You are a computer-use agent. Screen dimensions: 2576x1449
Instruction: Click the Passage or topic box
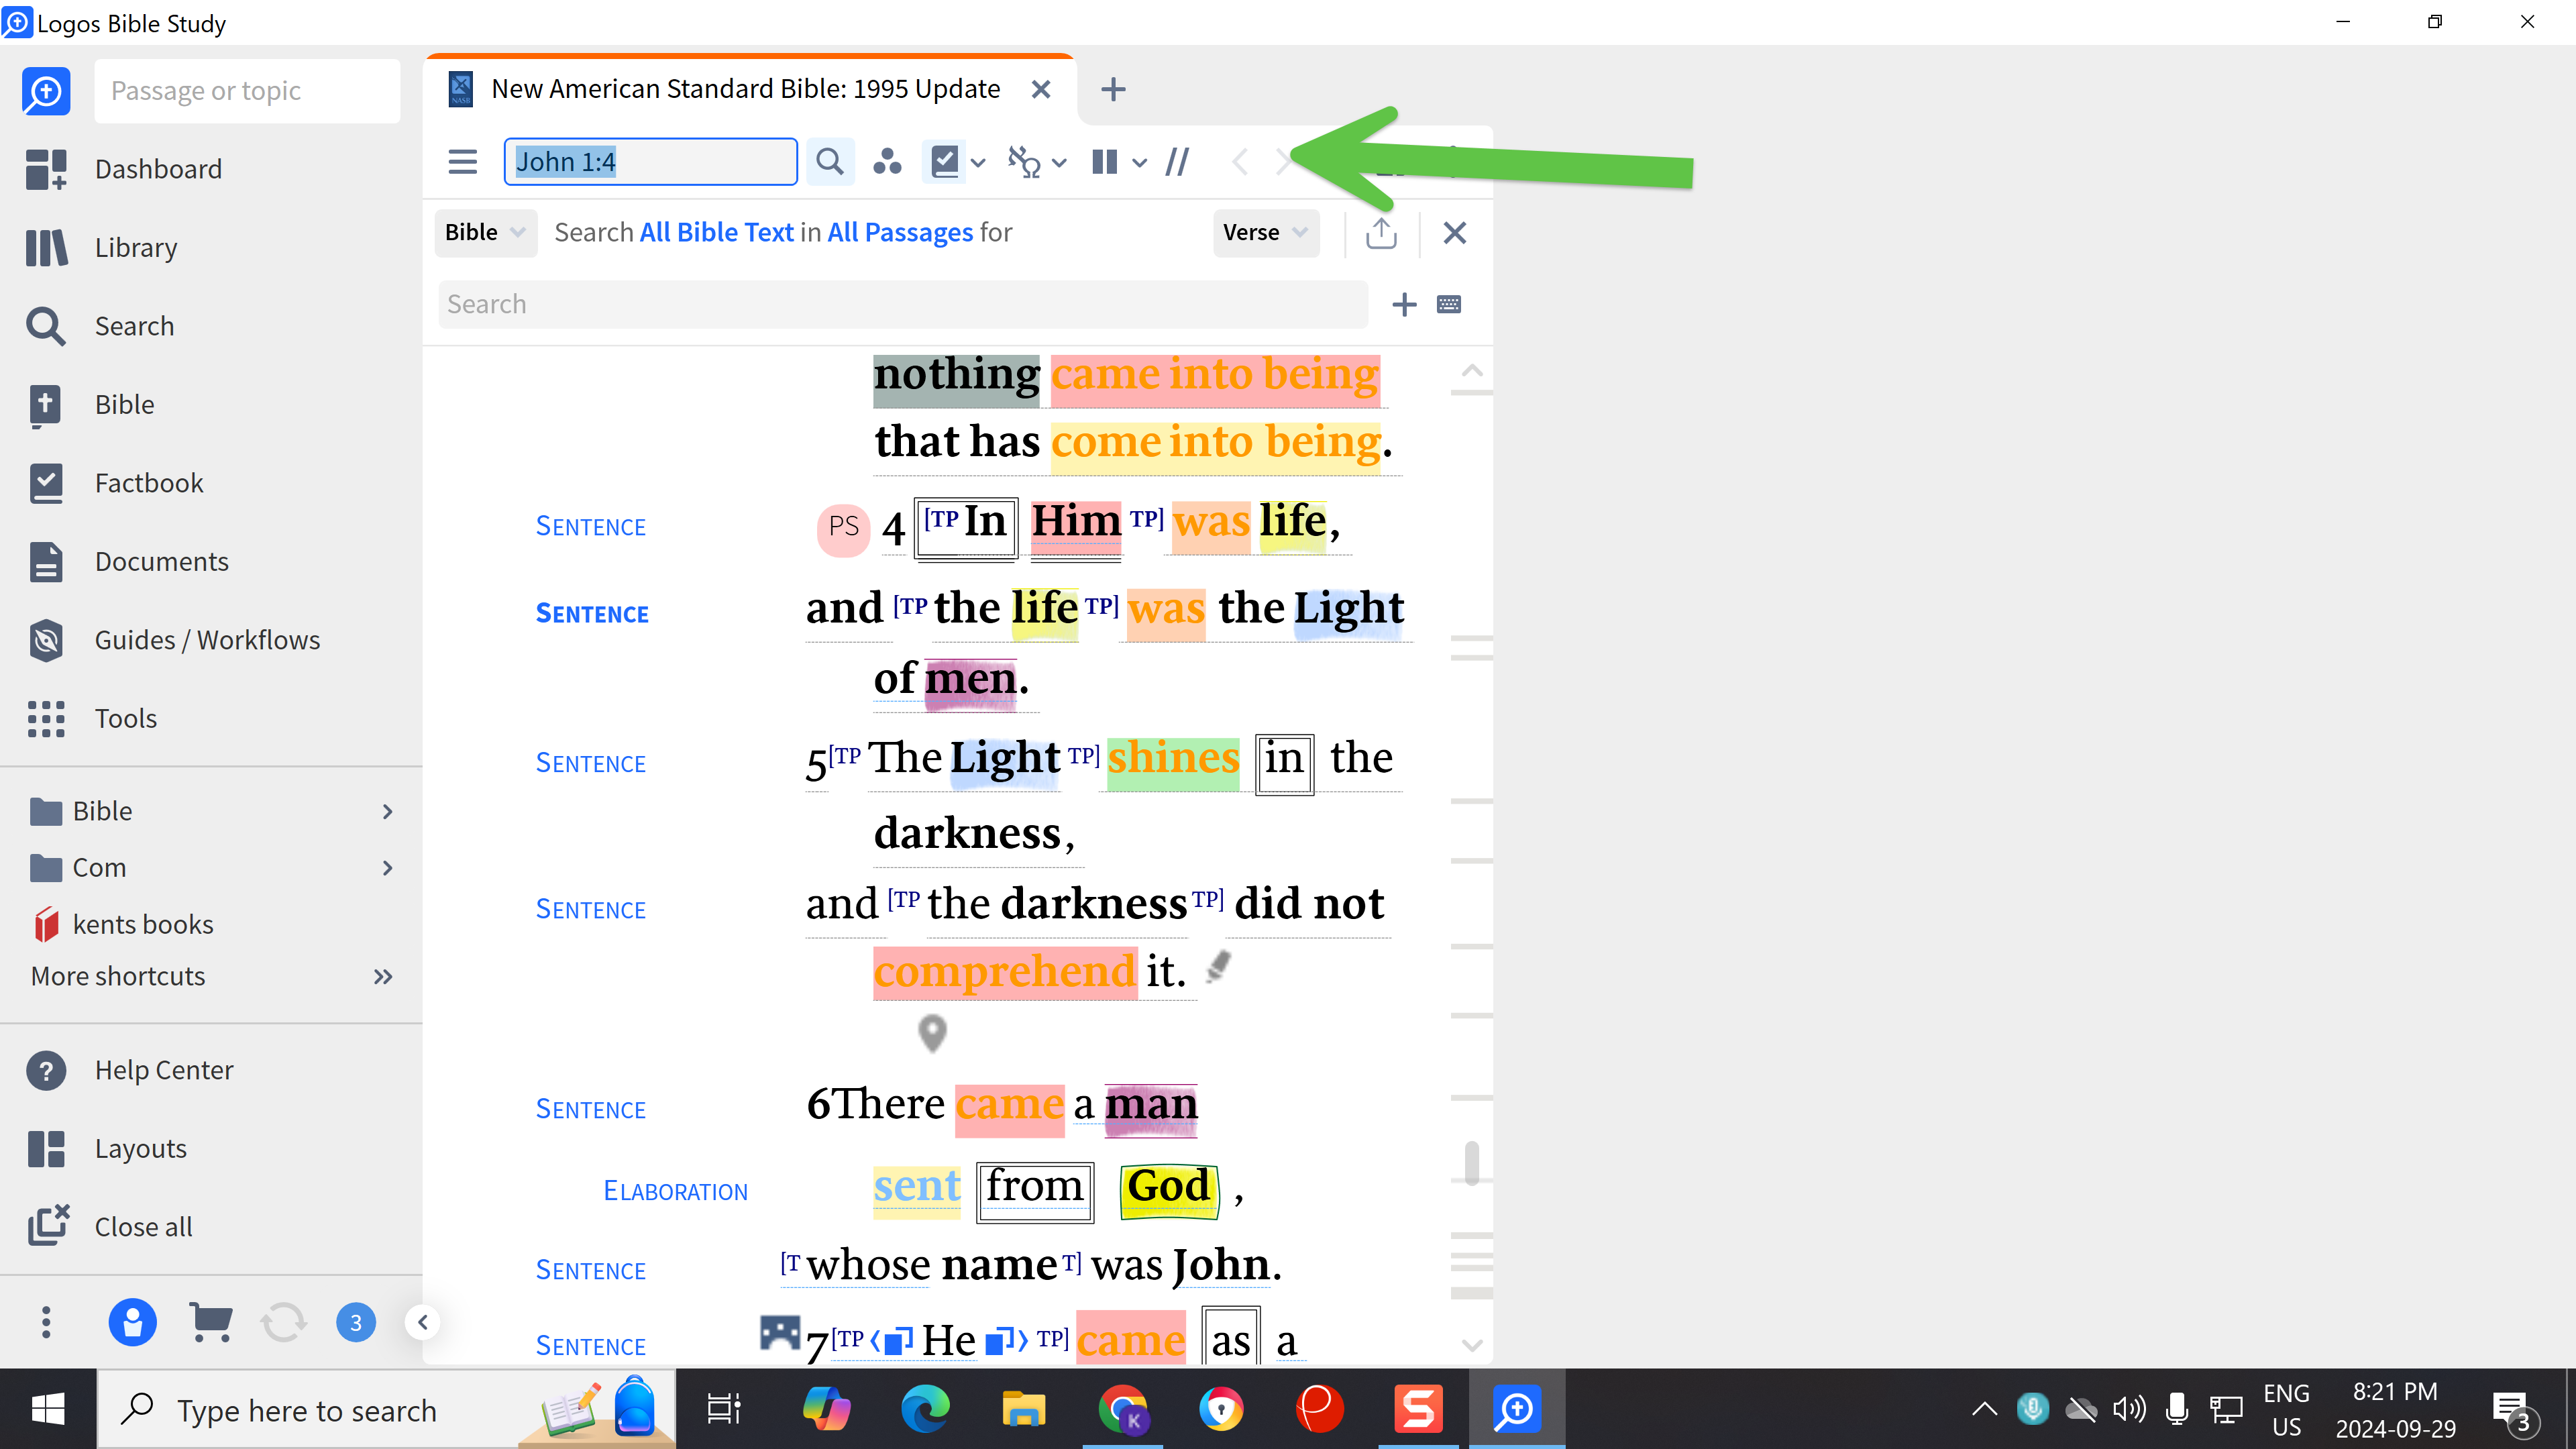(x=247, y=91)
